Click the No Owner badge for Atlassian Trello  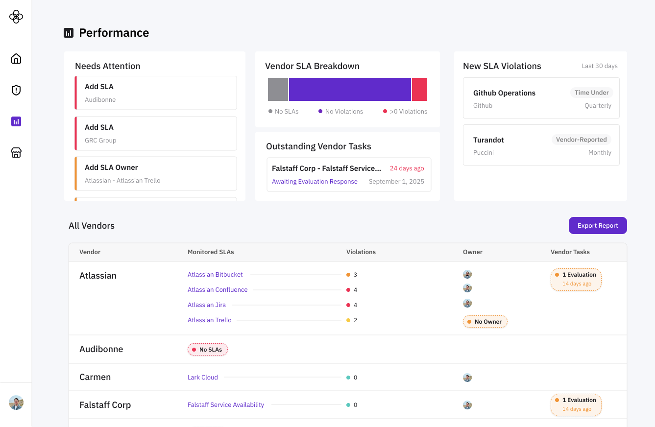(x=485, y=322)
